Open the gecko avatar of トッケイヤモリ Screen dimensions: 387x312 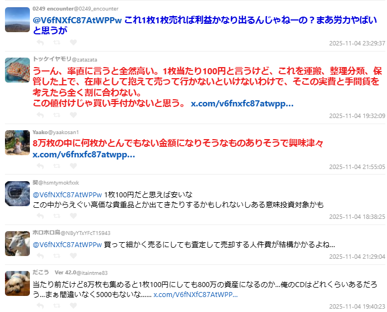17,70
